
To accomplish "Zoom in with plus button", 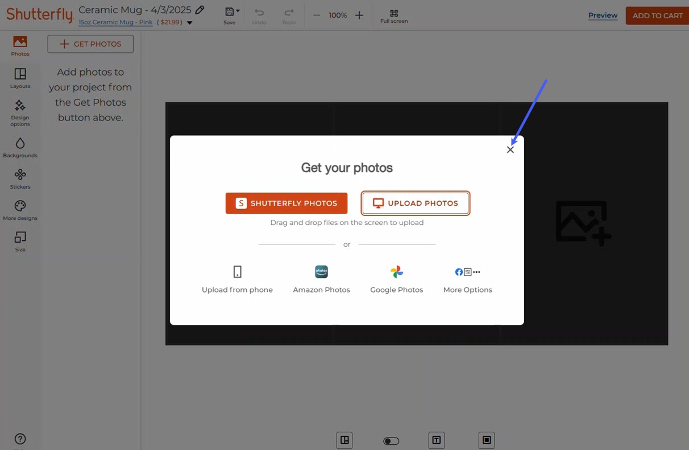I will point(359,15).
